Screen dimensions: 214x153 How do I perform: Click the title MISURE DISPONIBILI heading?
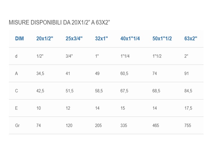click(59, 22)
